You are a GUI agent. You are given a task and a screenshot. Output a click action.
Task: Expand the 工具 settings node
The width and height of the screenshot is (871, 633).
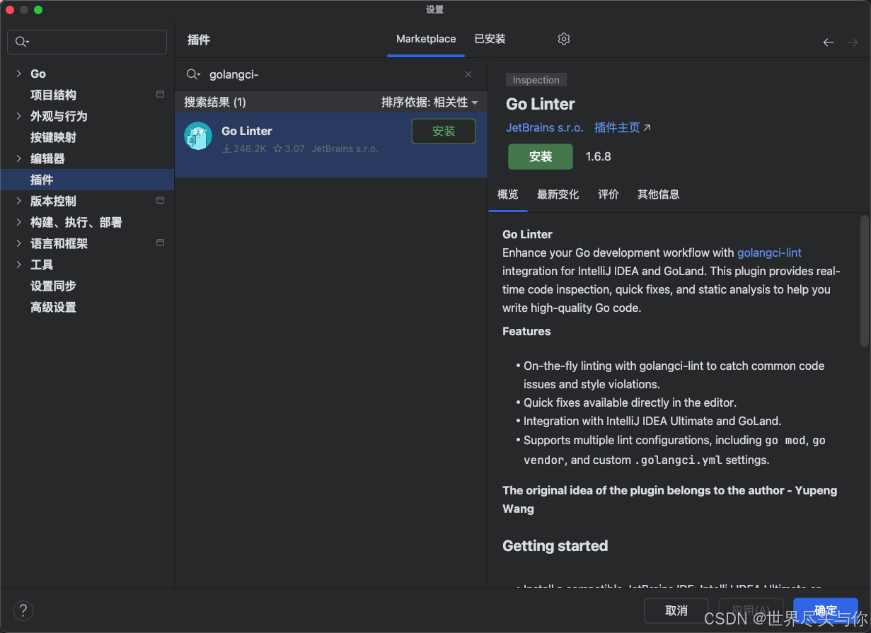click(x=19, y=265)
